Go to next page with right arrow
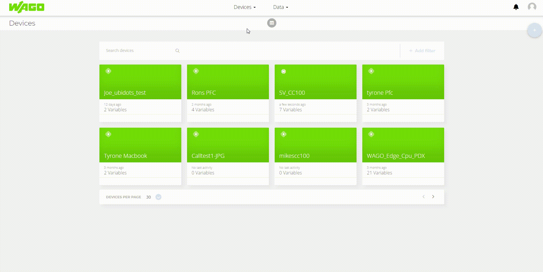The height and width of the screenshot is (272, 543). pos(433,197)
